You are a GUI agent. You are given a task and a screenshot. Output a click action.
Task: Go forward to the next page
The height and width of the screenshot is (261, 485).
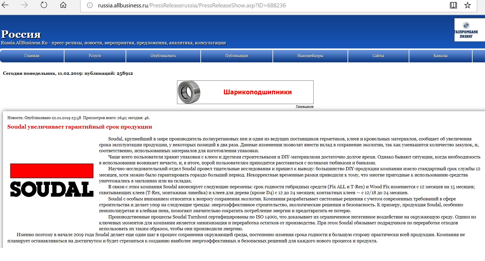pos(24,5)
